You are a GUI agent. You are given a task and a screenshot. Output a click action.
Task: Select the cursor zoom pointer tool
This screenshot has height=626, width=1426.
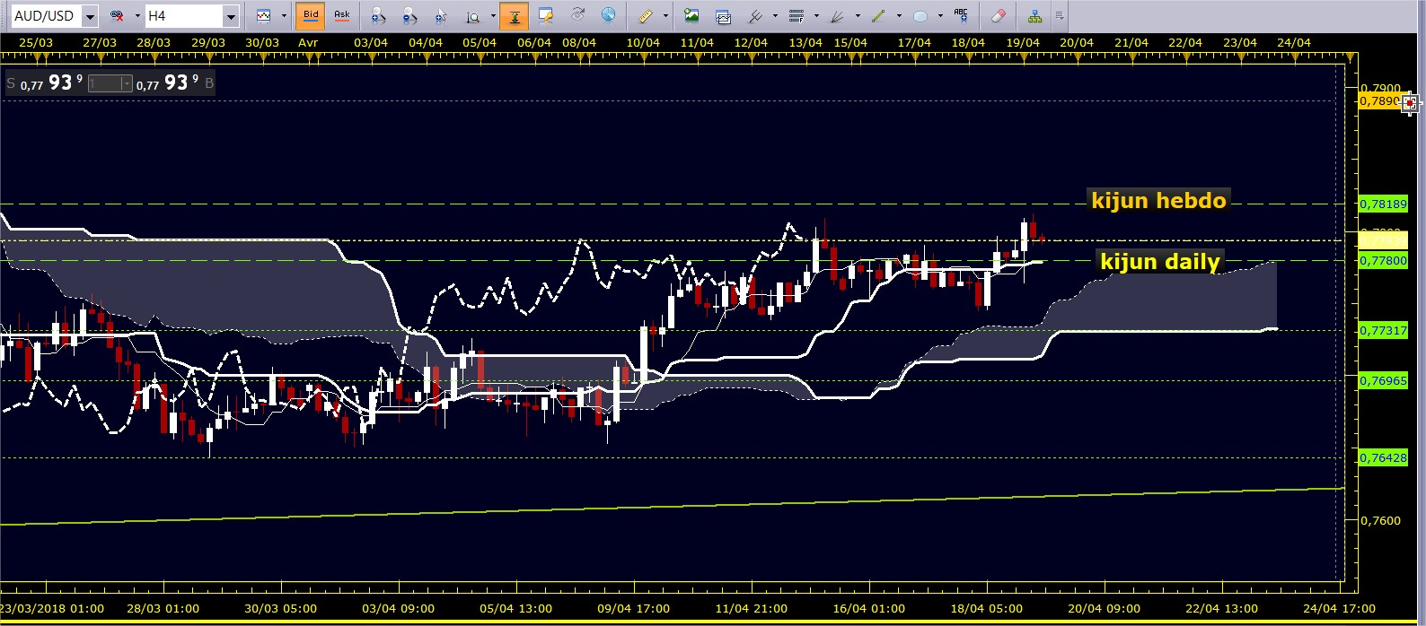441,16
